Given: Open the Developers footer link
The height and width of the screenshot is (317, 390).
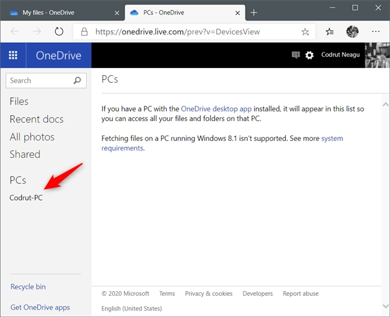Looking at the screenshot, I should tap(258, 293).
